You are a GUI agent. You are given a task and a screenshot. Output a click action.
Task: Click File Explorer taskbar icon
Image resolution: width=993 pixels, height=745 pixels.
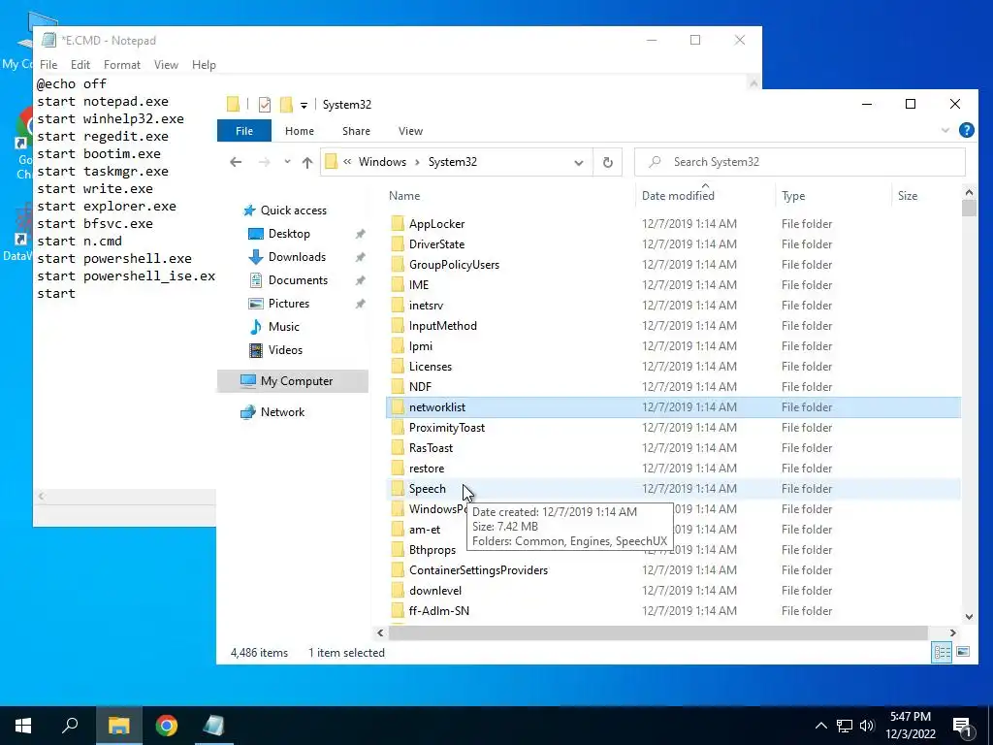[118, 726]
